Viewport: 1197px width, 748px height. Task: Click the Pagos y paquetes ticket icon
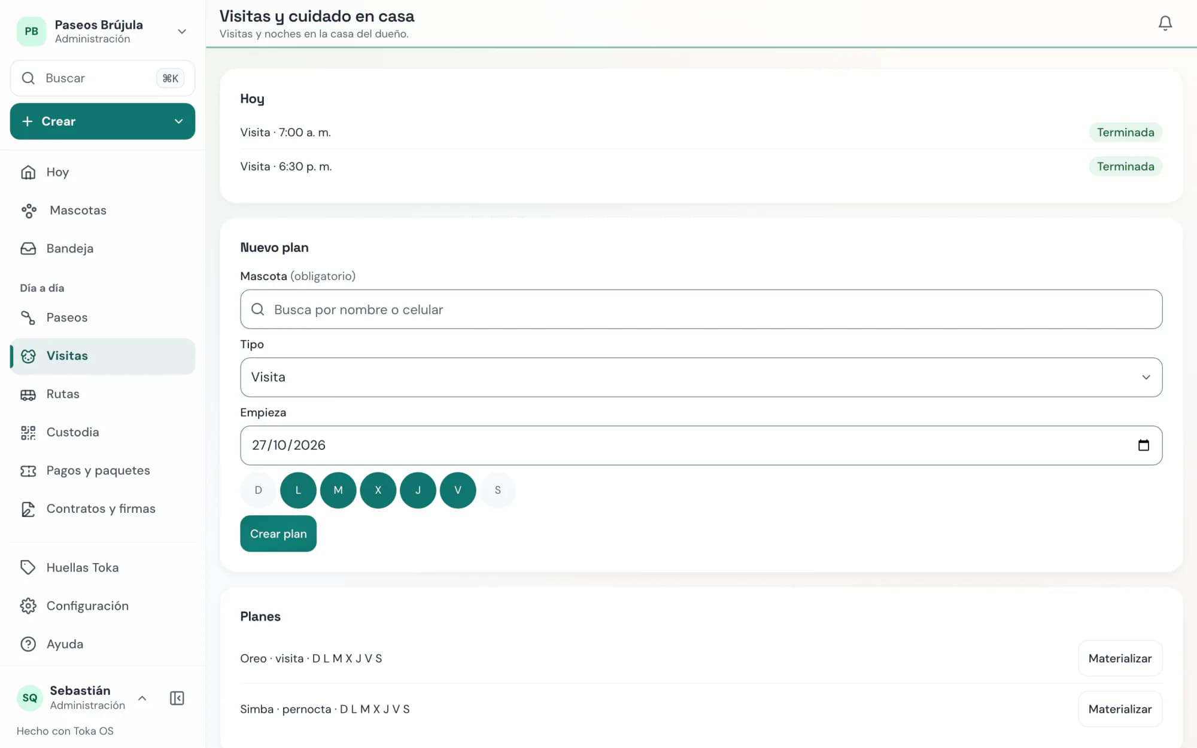[x=28, y=471]
